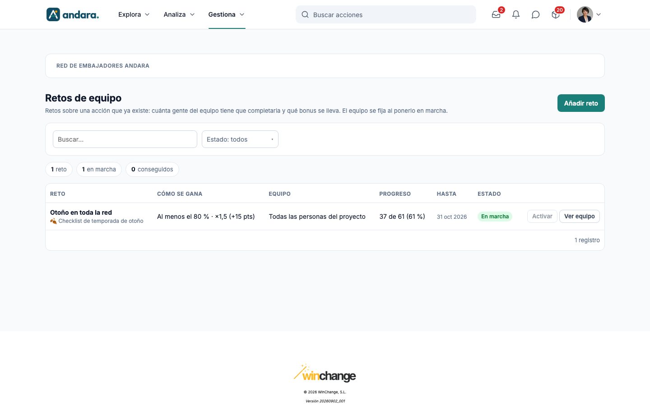Expand the Analiza menu

click(179, 14)
